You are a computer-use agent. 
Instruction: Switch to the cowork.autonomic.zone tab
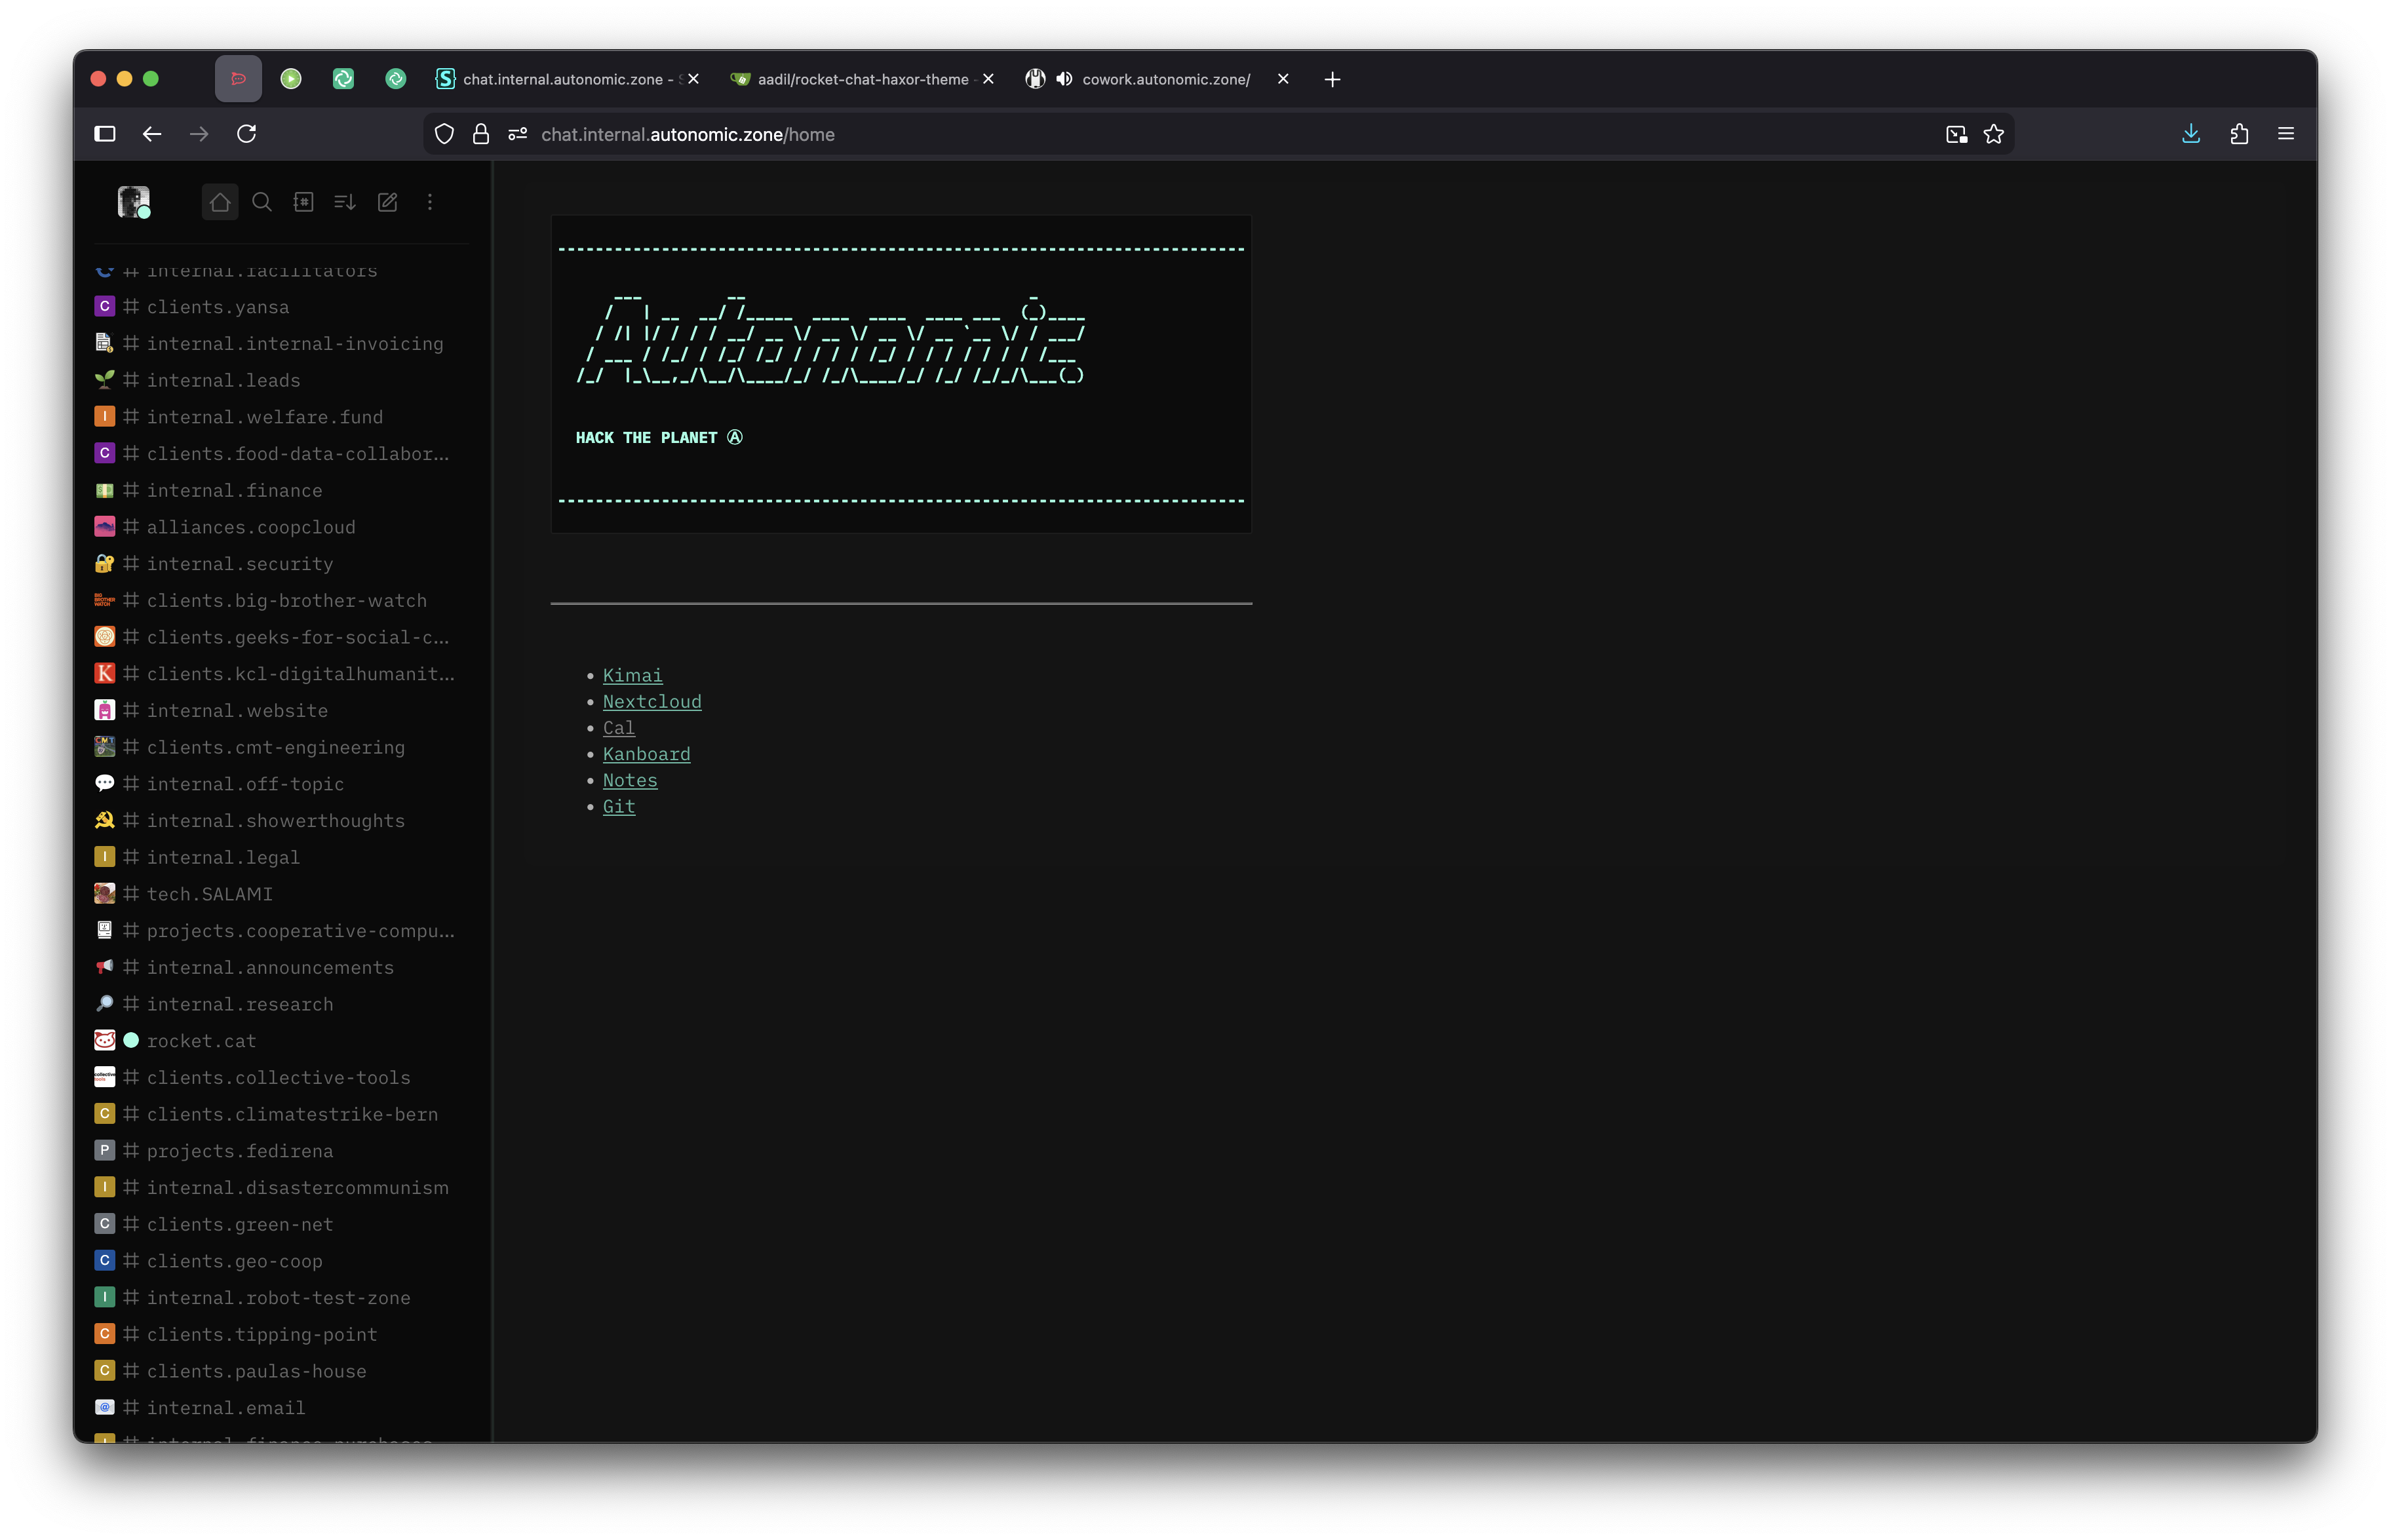pyautogui.click(x=1165, y=79)
